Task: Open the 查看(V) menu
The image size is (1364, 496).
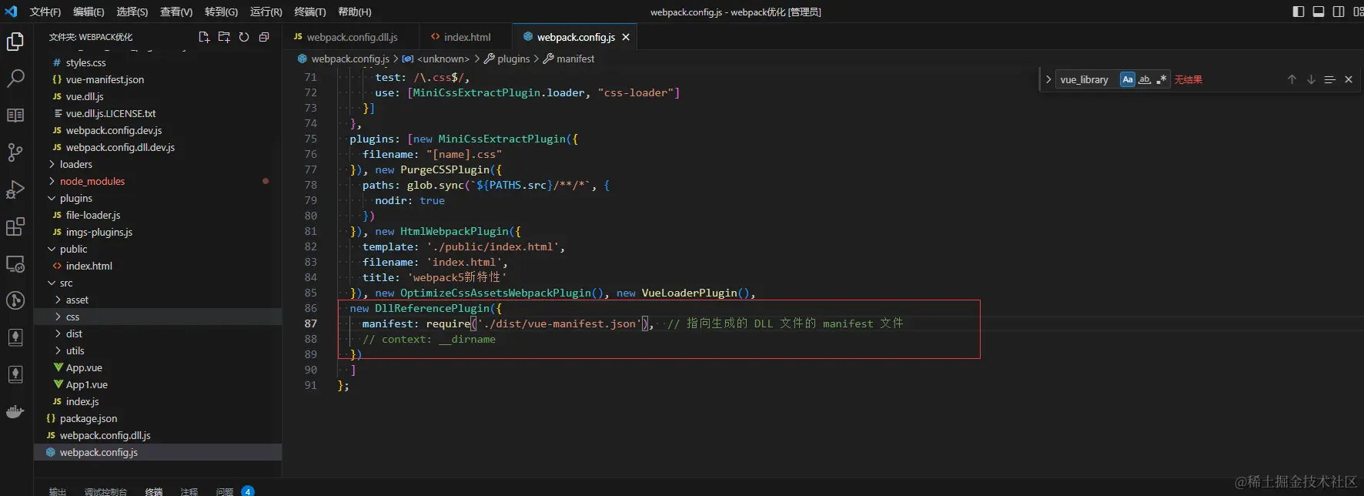Action: click(x=176, y=12)
